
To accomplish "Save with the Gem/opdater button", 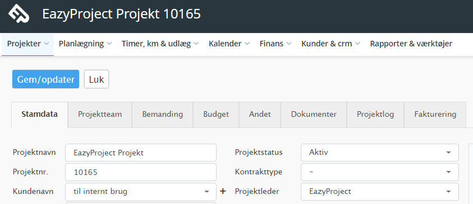I will coord(45,79).
